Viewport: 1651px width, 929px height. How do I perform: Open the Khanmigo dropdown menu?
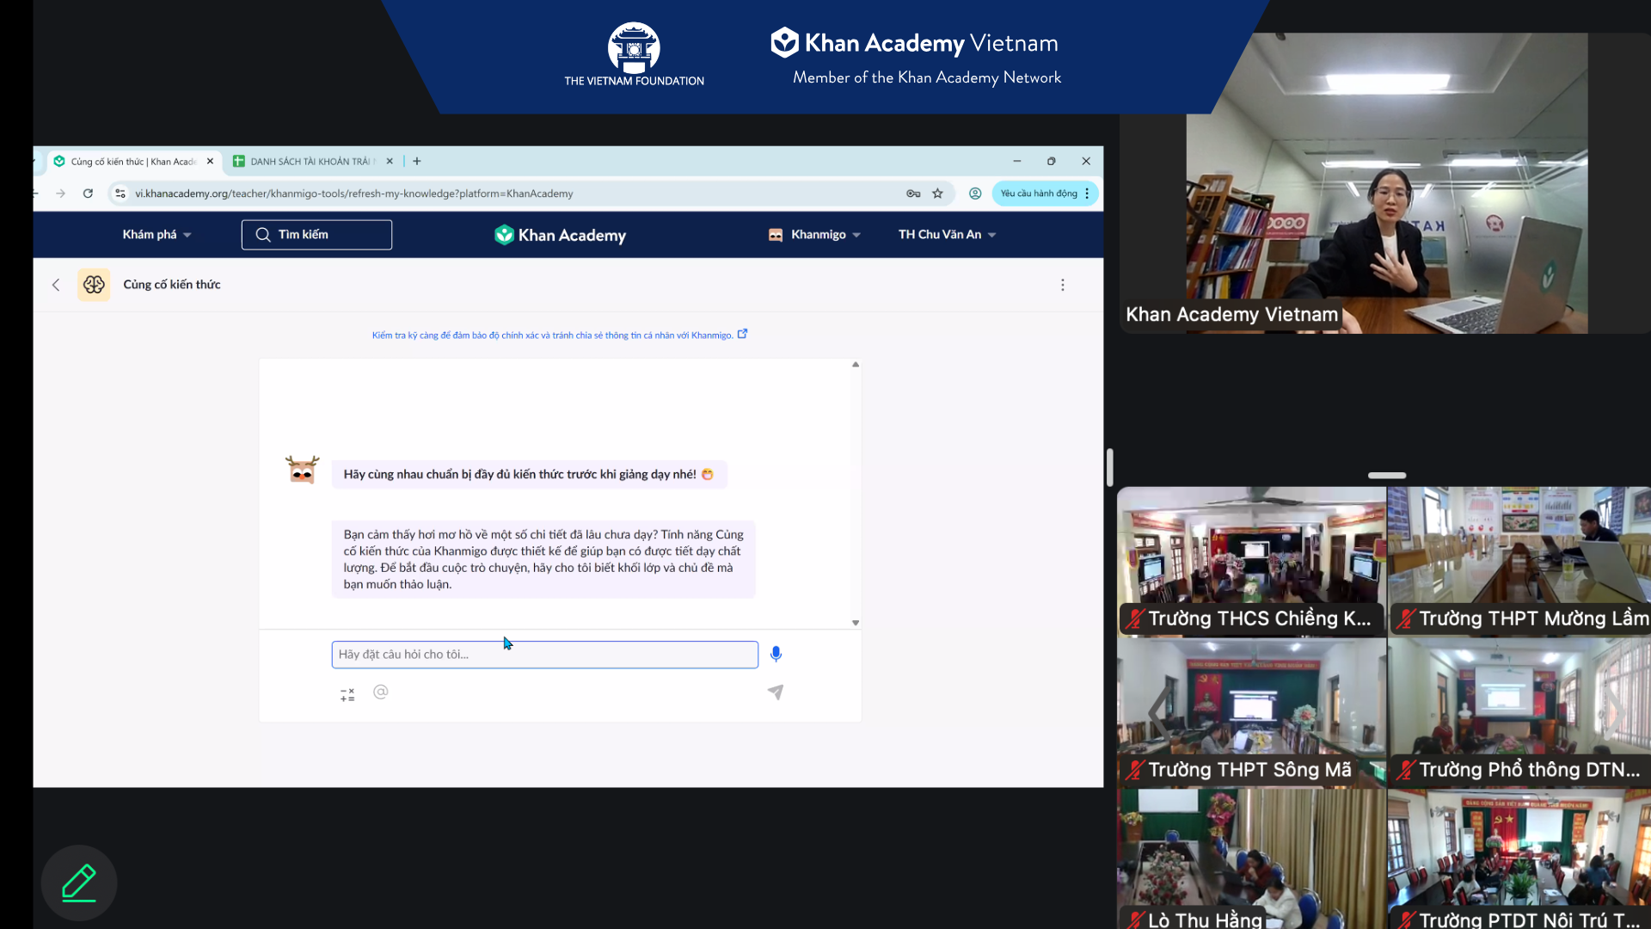817,235
